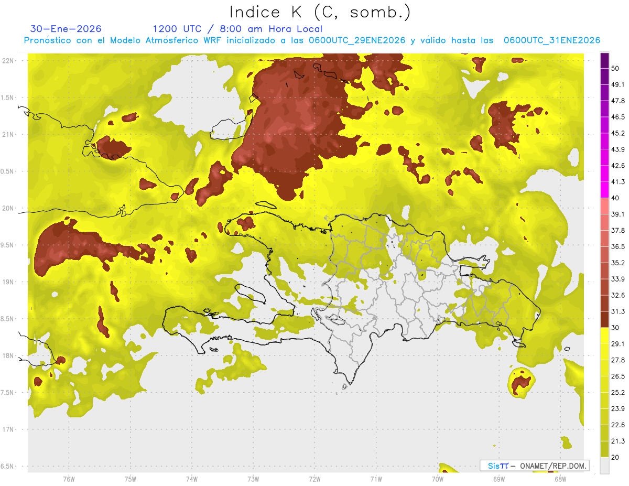Image resolution: width=629 pixels, height=486 pixels.
Task: Click the legend value "23.9"
Action: click(x=618, y=408)
